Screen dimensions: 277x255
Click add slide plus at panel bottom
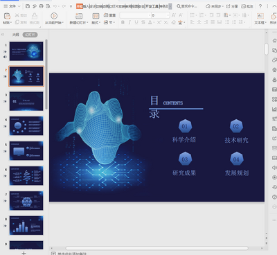(24, 253)
